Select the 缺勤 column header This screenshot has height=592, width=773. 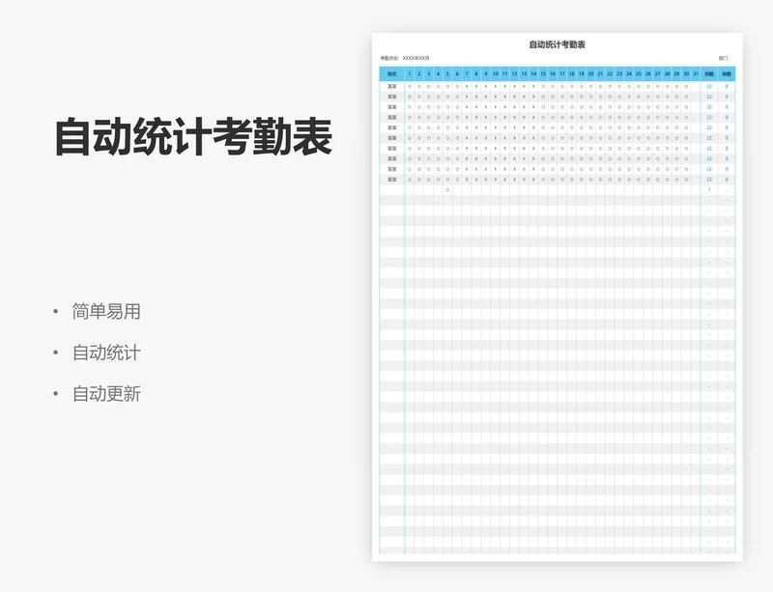coord(727,74)
